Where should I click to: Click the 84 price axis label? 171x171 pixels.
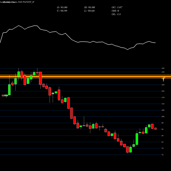pos(162,142)
